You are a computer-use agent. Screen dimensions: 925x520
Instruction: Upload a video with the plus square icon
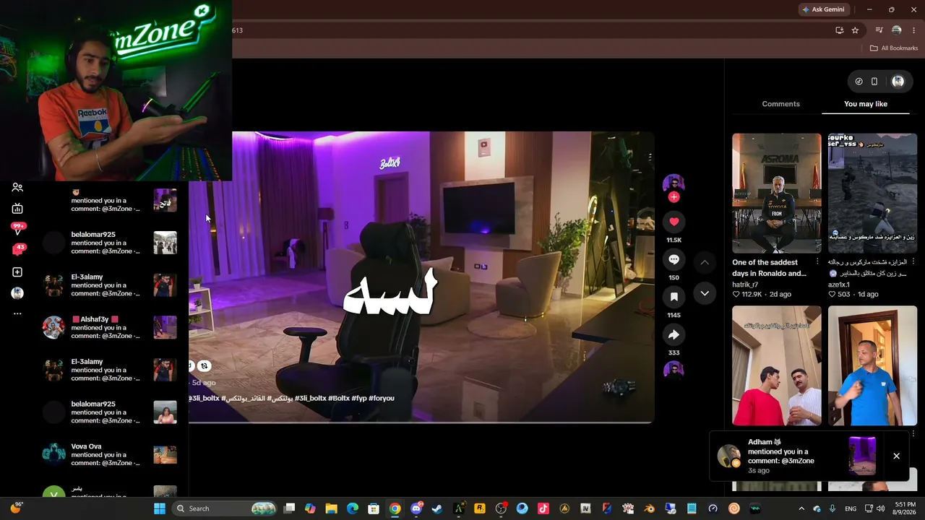[17, 272]
